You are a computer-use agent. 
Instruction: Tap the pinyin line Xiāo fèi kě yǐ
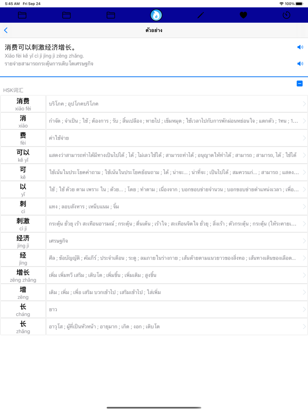click(44, 56)
